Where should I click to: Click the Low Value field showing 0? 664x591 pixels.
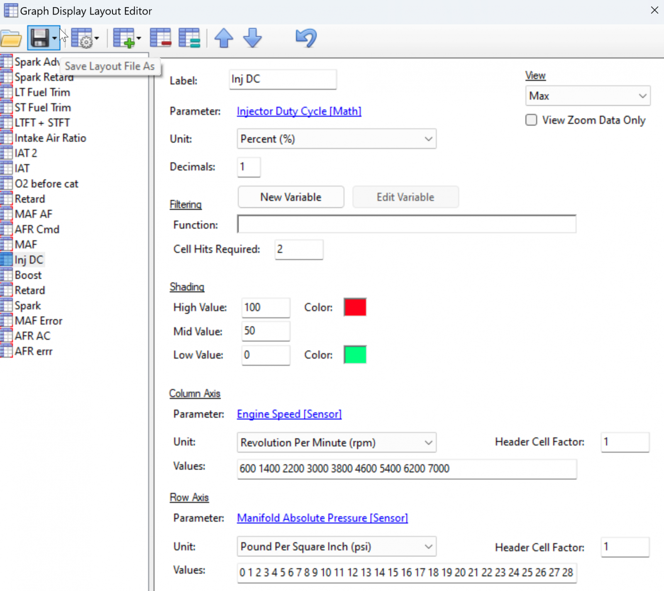point(266,355)
